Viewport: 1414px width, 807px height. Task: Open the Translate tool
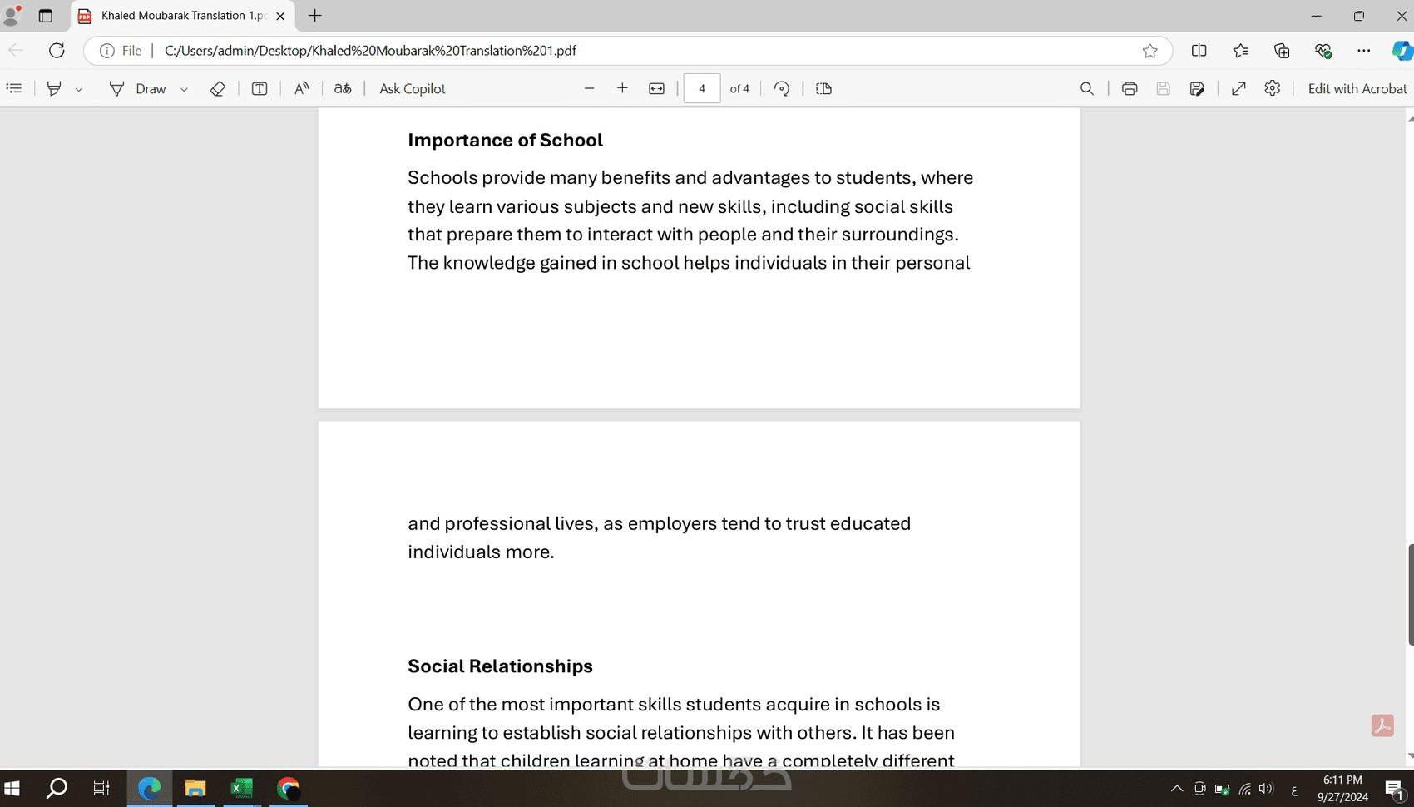click(343, 88)
